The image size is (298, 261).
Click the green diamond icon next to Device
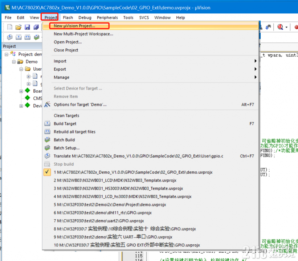(28, 105)
